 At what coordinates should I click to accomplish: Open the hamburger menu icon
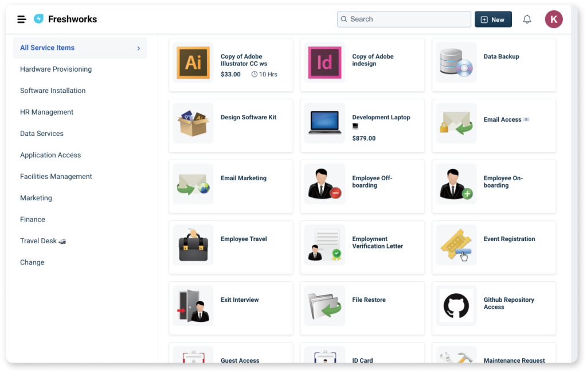pyautogui.click(x=22, y=19)
